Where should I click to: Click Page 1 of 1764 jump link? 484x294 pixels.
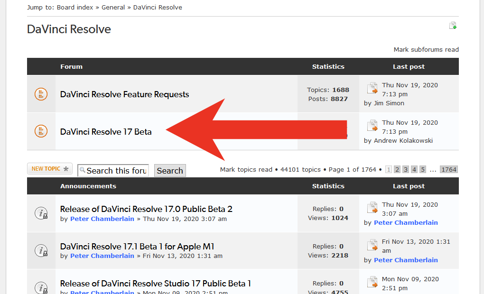click(352, 170)
